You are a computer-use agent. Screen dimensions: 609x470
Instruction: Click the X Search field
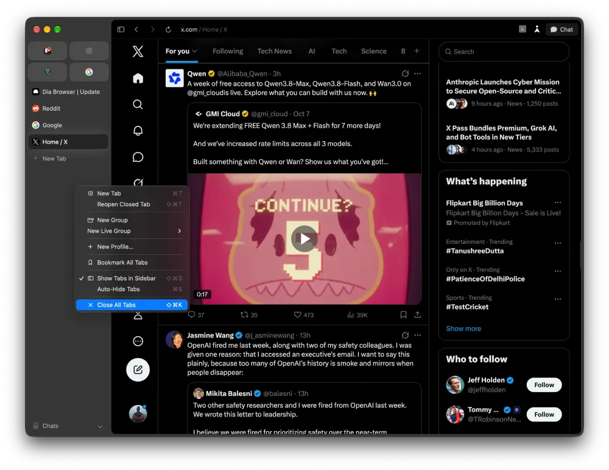504,52
